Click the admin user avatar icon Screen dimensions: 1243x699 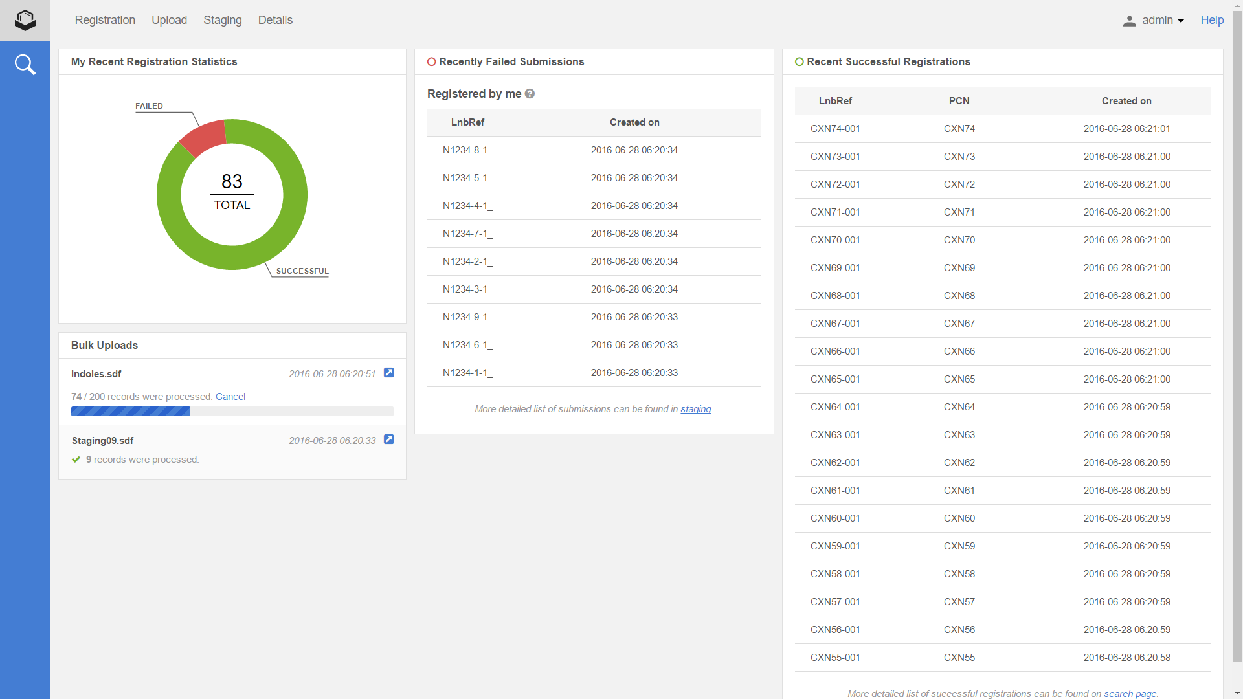[x=1129, y=21]
